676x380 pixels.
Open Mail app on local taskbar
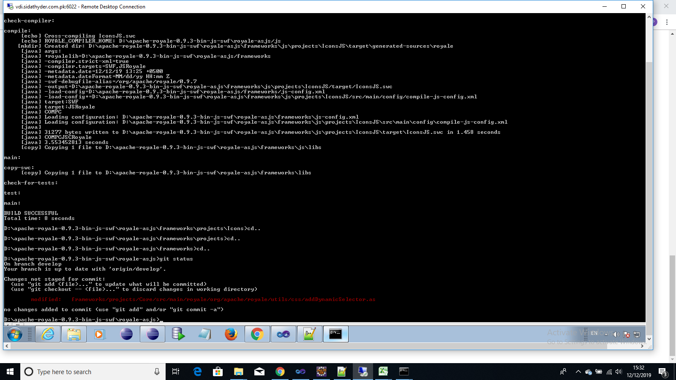coord(259,372)
